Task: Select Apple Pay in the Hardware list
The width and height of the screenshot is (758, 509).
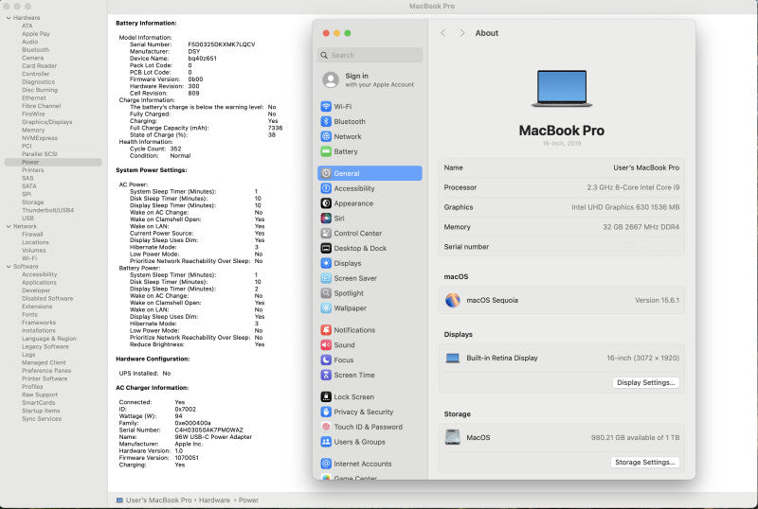Action: click(x=36, y=34)
